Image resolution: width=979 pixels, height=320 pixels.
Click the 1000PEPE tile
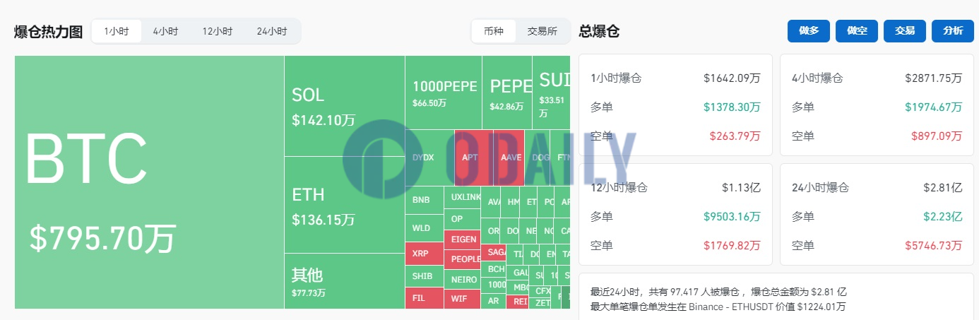coord(444,93)
